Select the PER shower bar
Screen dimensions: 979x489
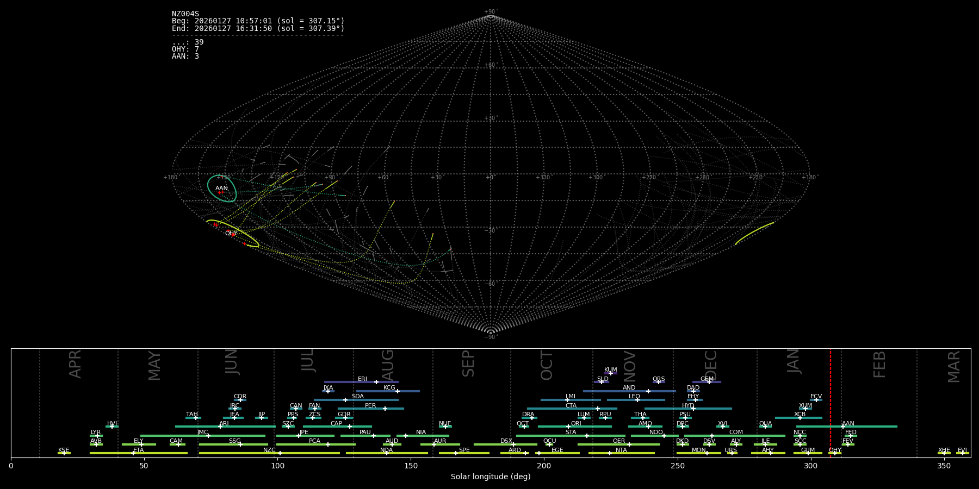371,409
